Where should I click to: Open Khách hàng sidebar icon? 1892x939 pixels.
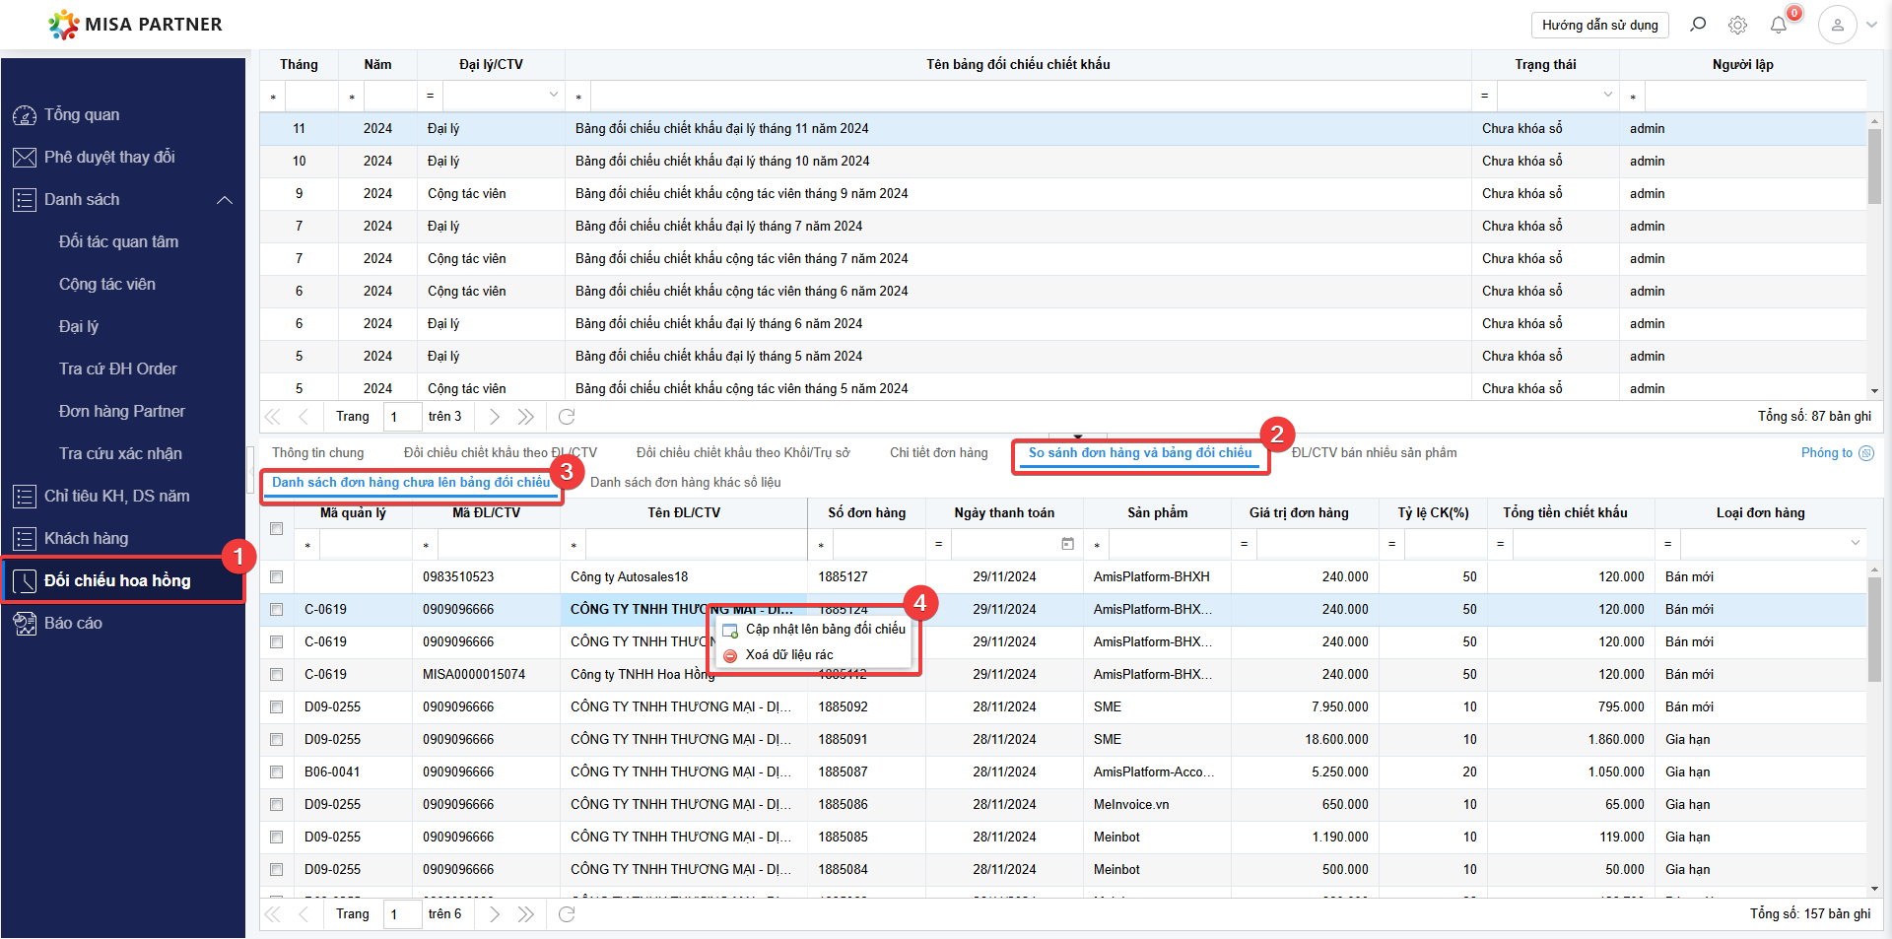tap(25, 539)
